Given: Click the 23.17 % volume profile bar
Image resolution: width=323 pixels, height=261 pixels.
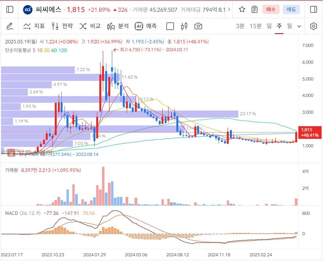Looking at the screenshot, I should (x=120, y=114).
